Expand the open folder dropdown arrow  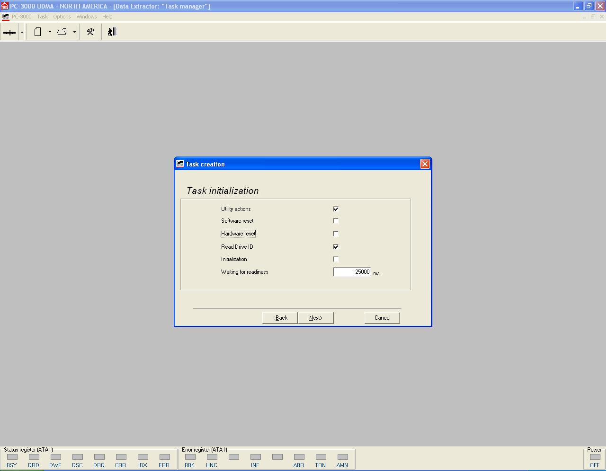point(74,32)
